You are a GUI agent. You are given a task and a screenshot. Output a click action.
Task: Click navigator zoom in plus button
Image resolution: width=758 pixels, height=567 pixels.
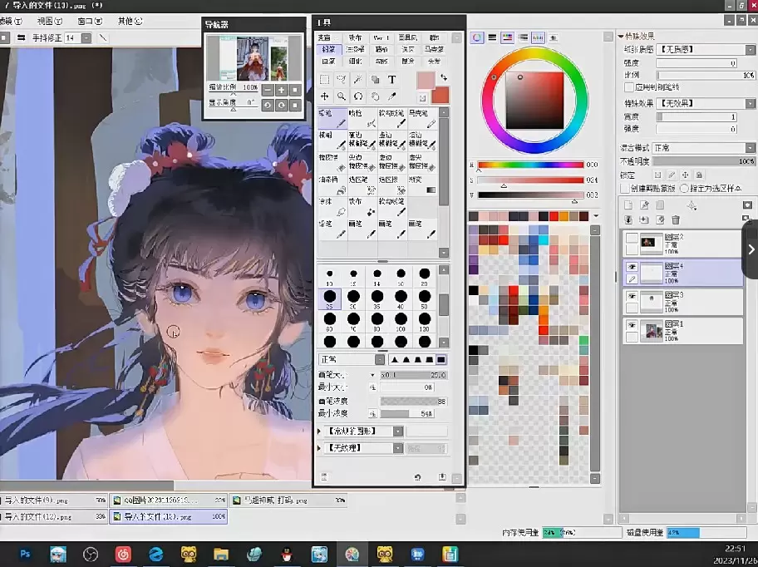pos(282,91)
